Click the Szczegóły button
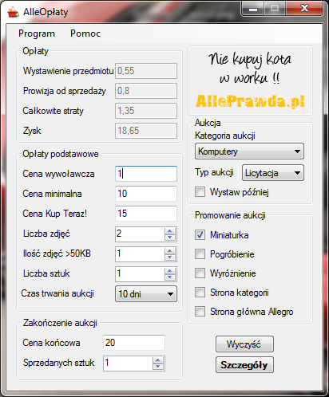Image resolution: width=329 pixels, height=397 pixels. point(244,365)
